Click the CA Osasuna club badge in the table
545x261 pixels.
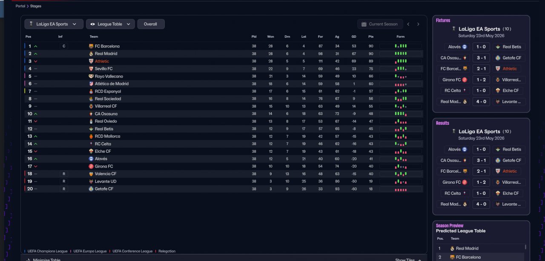(x=91, y=114)
